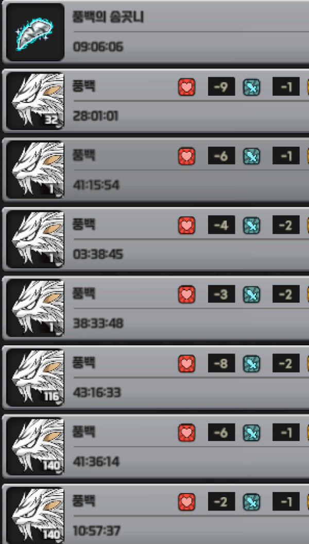The height and width of the screenshot is (544, 309).
Task: Click the heart icon in the 41:15:54 row
Action: point(186,156)
